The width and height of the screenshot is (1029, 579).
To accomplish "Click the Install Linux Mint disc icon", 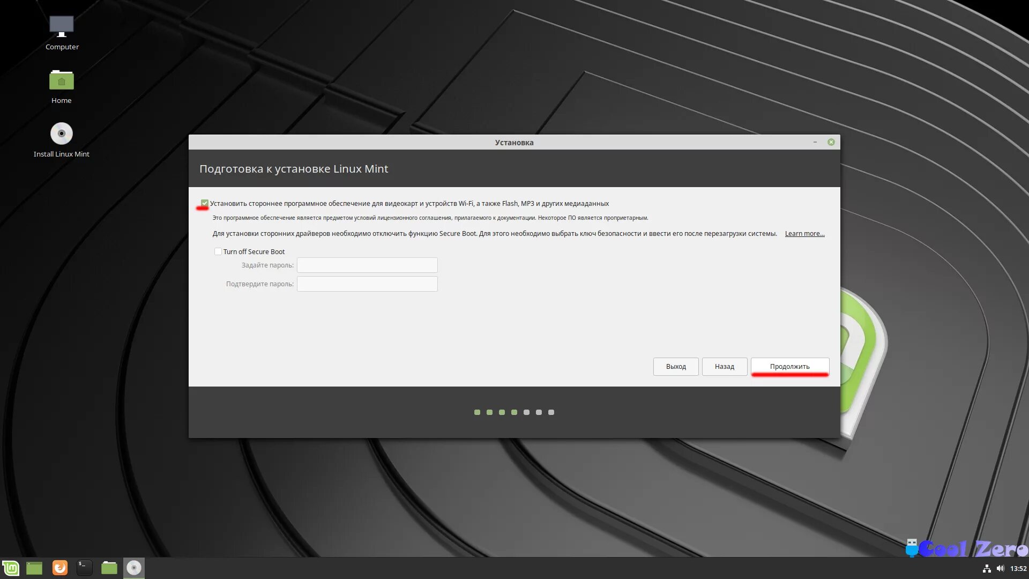I will [x=62, y=134].
